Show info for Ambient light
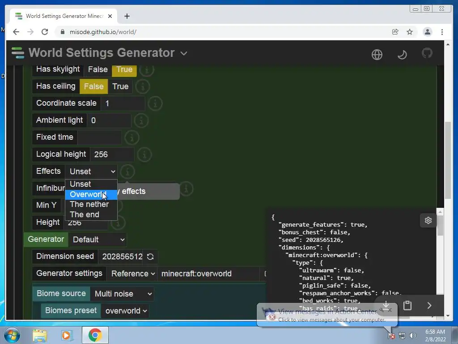The width and height of the screenshot is (458, 344). pyautogui.click(x=141, y=120)
